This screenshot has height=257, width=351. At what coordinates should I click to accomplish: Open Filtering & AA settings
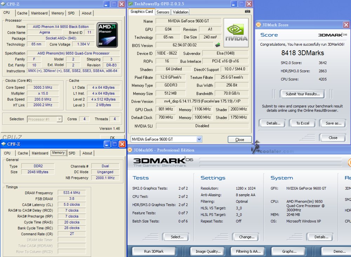[x=248, y=251]
